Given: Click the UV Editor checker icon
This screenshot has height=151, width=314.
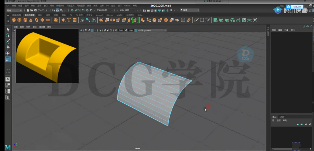Looking at the screenshot, I should [x=244, y=20].
